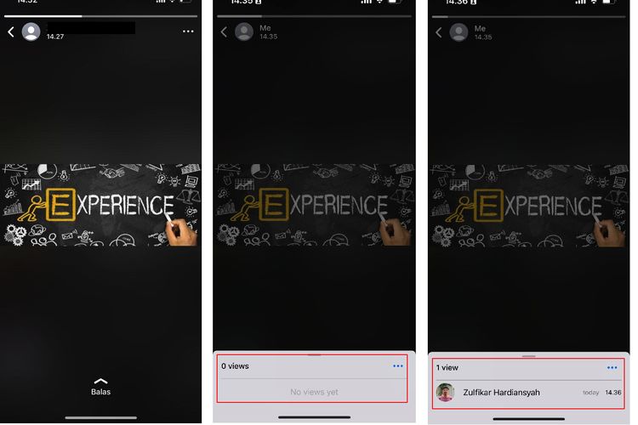
Task: Tap the home indicator bar in middle phone
Action: [x=314, y=417]
